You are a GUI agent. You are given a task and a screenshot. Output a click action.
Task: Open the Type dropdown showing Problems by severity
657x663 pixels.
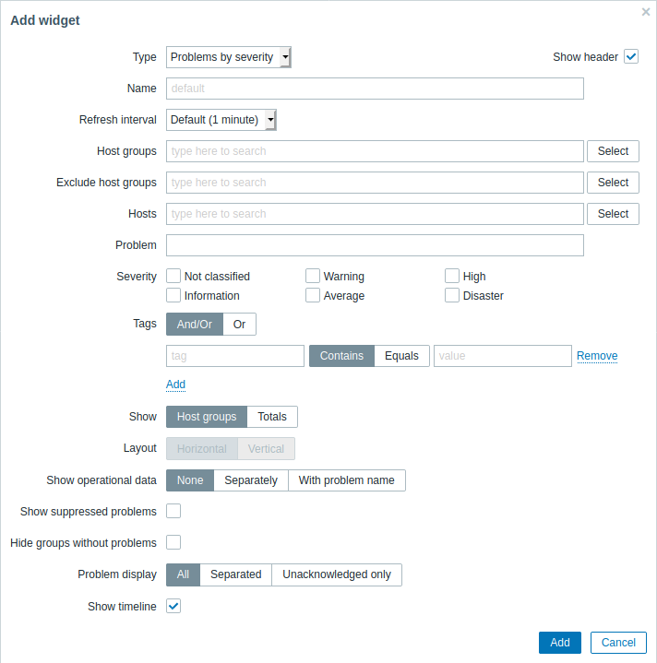(229, 57)
